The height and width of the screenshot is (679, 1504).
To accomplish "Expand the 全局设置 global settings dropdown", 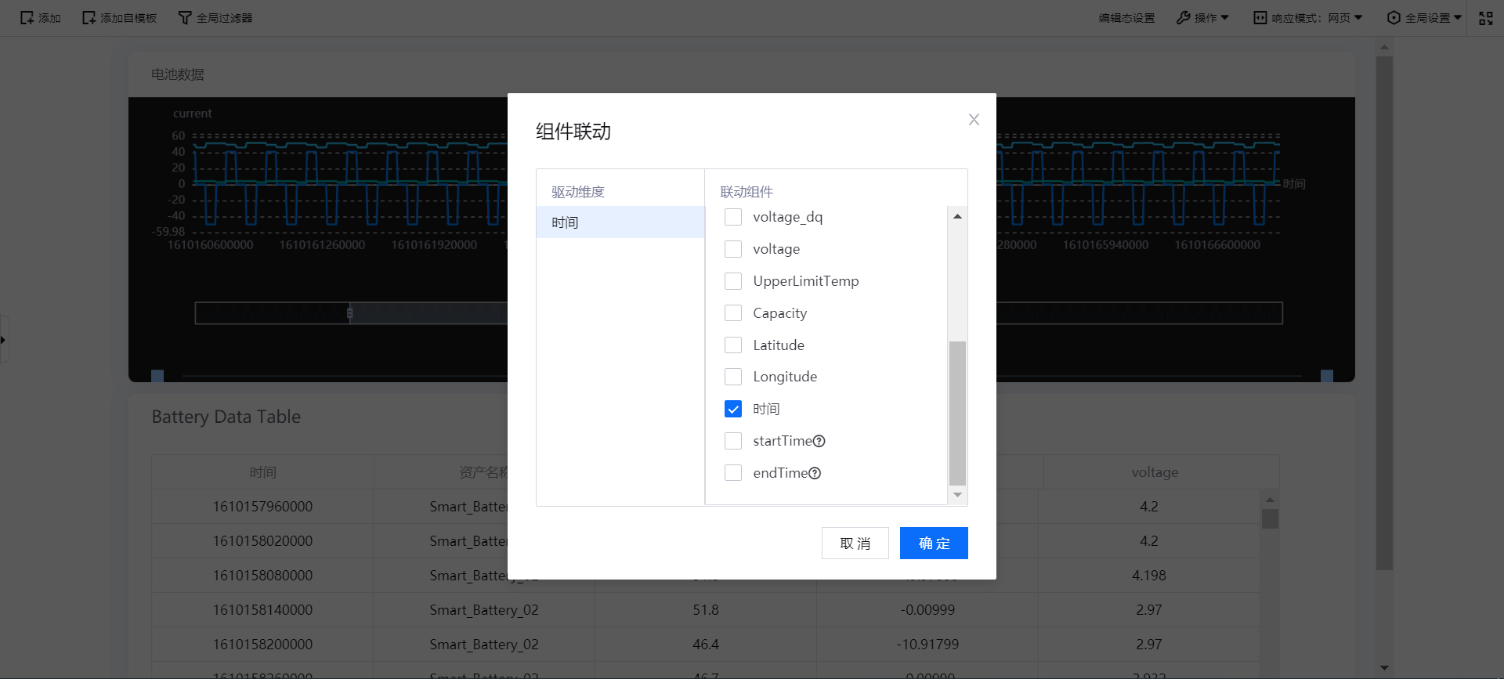I will tap(1424, 18).
